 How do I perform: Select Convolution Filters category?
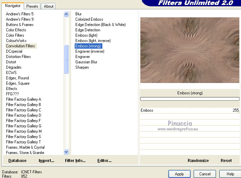click(x=20, y=46)
